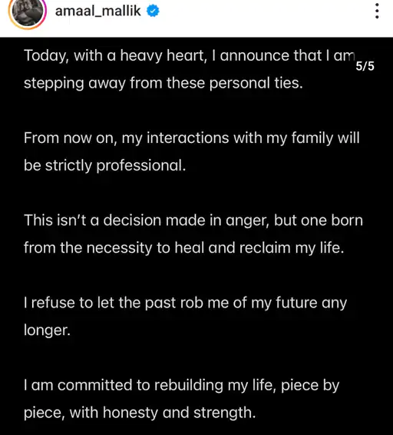Click the word 'future' in the post
This screenshot has width=393, height=435.
pyautogui.click(x=296, y=303)
